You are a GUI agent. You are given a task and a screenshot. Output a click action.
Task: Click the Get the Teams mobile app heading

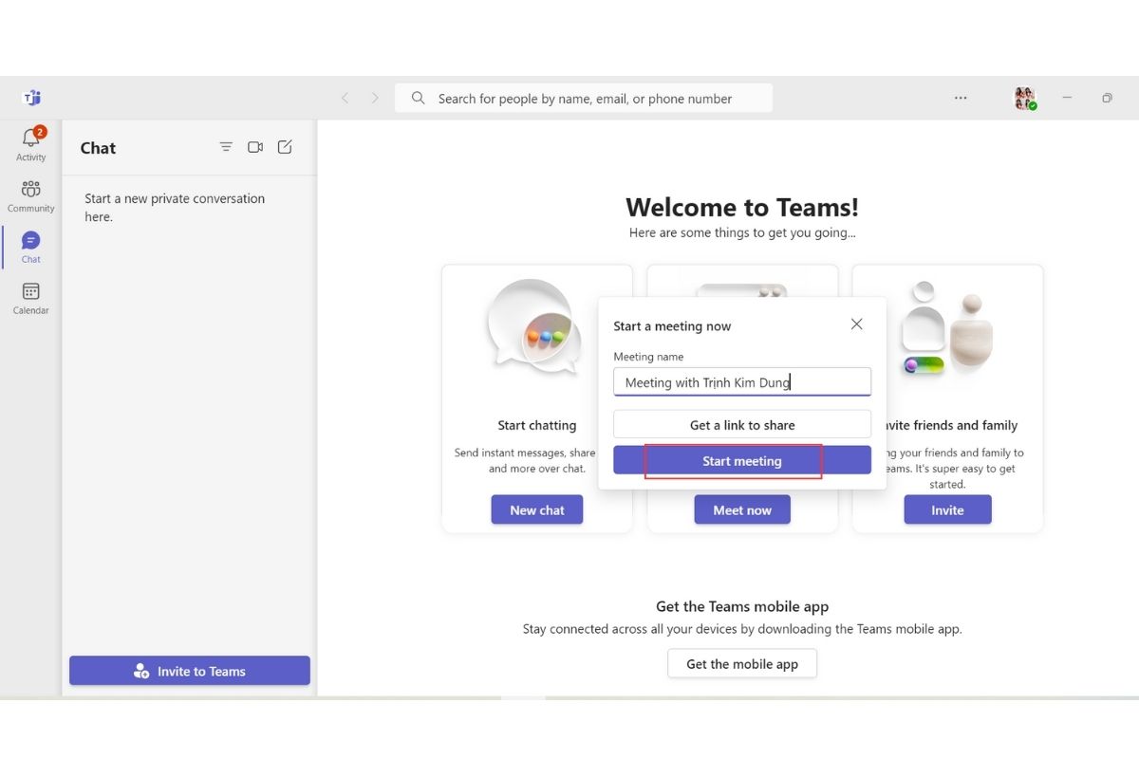(742, 606)
